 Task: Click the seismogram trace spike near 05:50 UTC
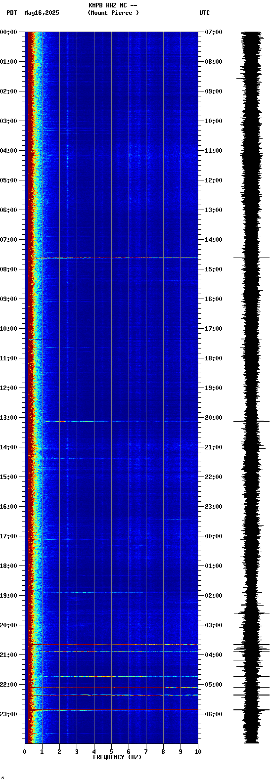(x=251, y=710)
